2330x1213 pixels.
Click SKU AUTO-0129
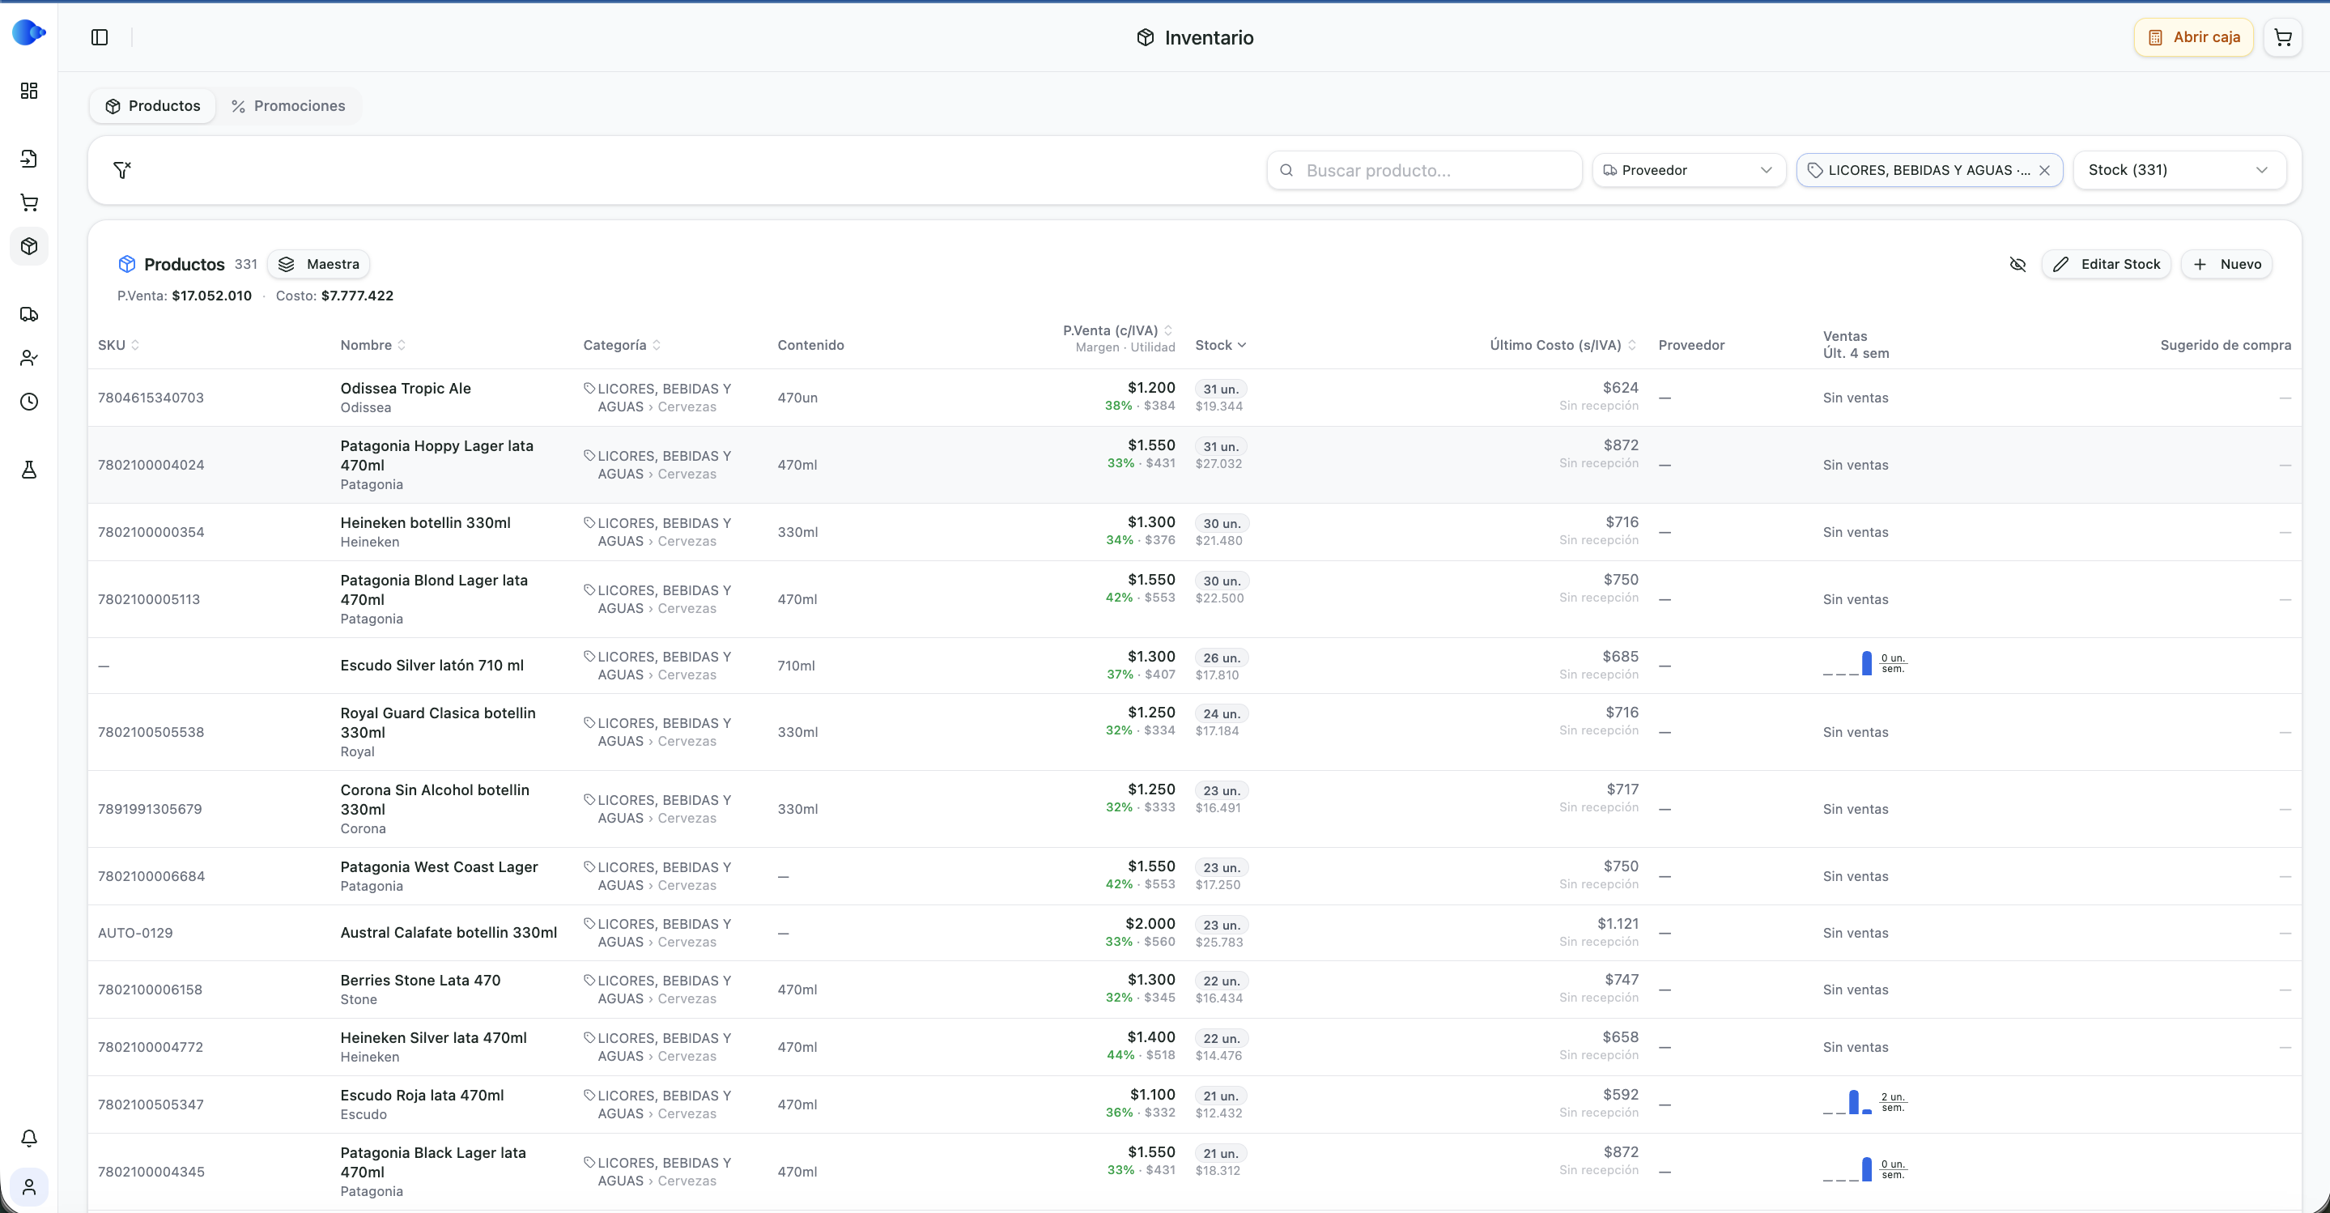134,933
